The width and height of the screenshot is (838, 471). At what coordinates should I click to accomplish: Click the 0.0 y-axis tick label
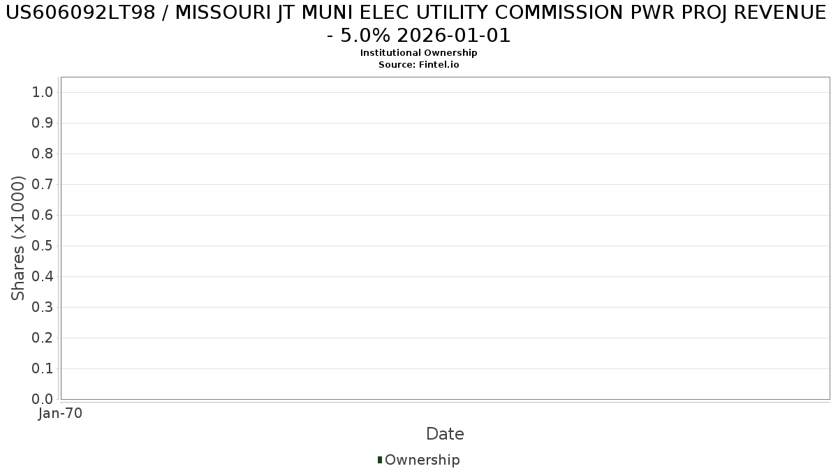(x=43, y=400)
